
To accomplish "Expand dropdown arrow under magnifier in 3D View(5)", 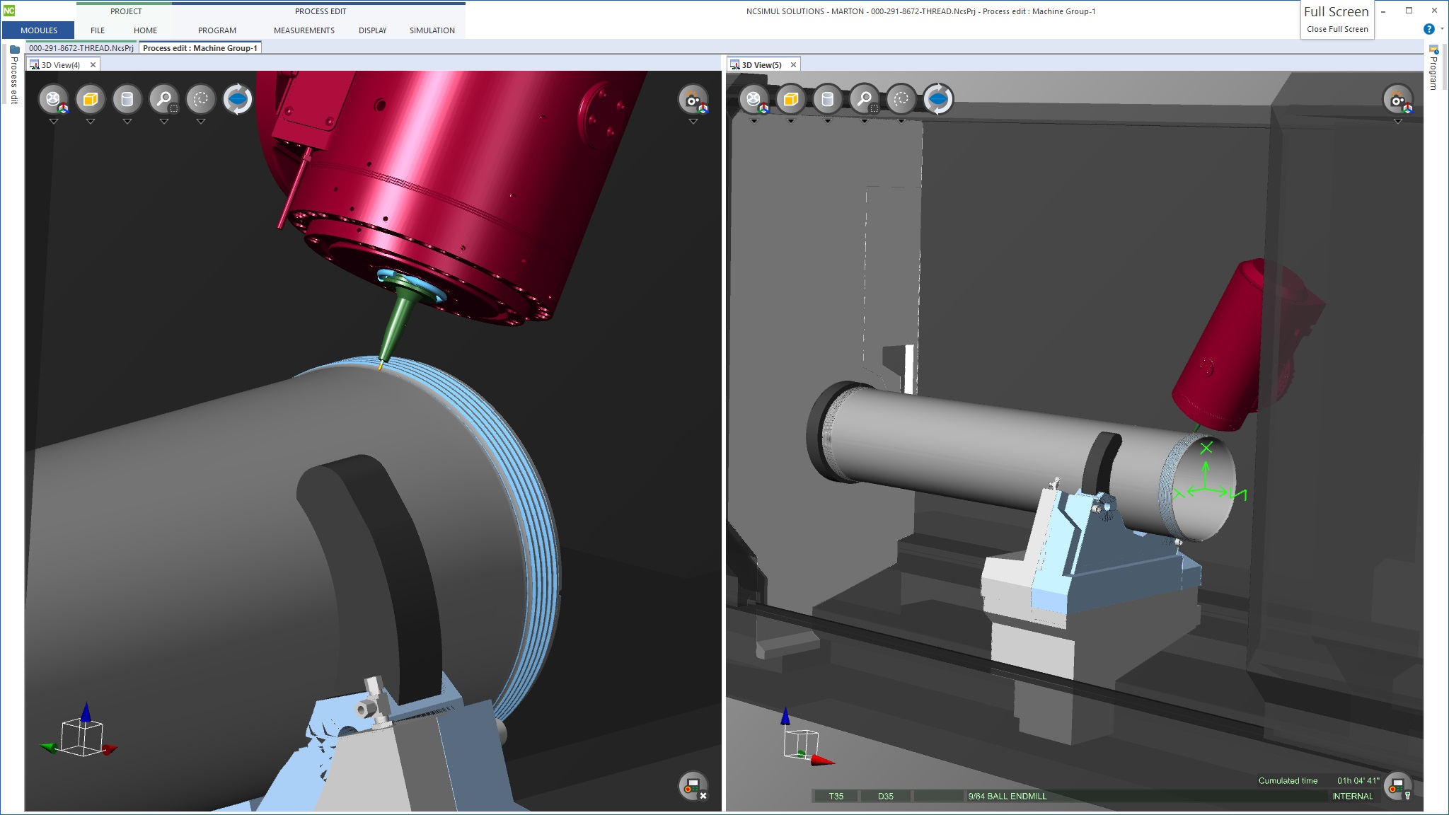I will [x=864, y=122].
